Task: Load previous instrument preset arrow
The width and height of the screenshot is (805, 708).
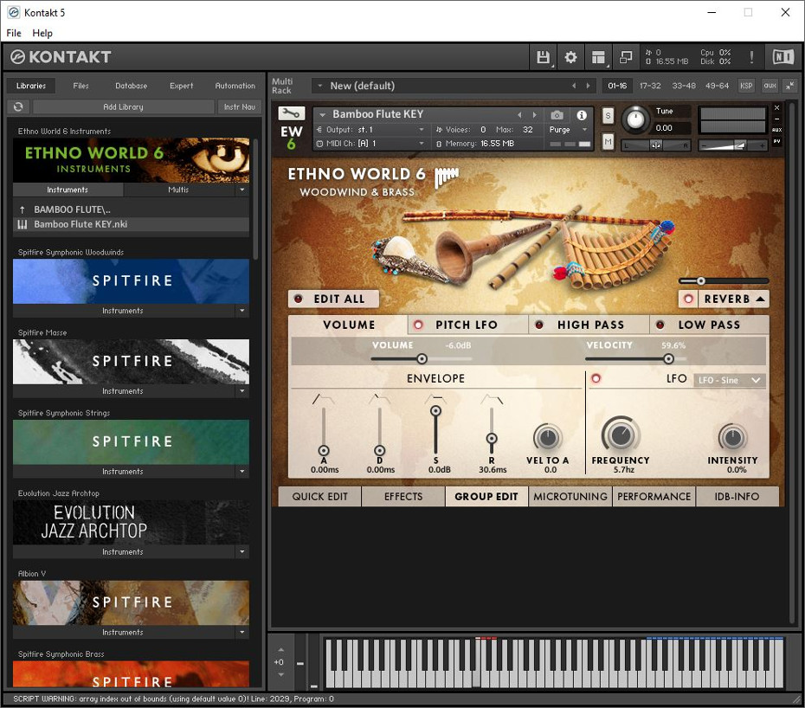Action: pos(519,114)
